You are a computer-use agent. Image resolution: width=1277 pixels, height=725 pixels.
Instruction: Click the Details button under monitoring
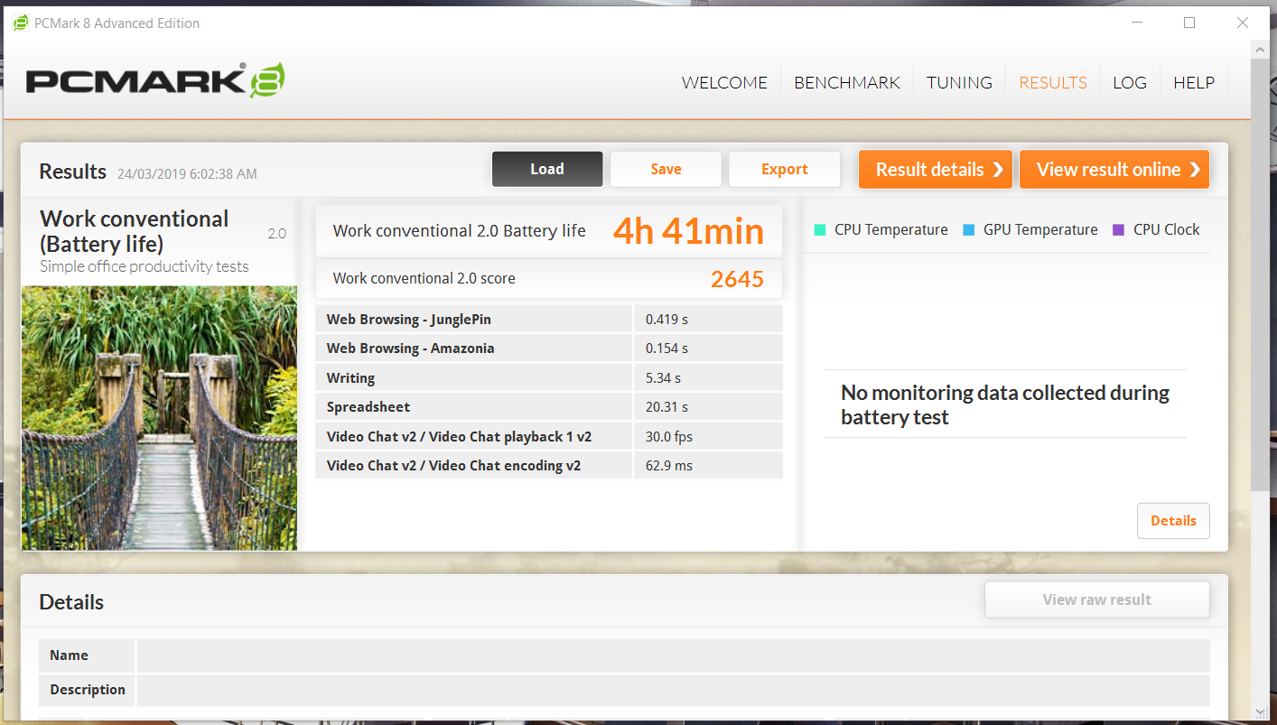[x=1173, y=520]
